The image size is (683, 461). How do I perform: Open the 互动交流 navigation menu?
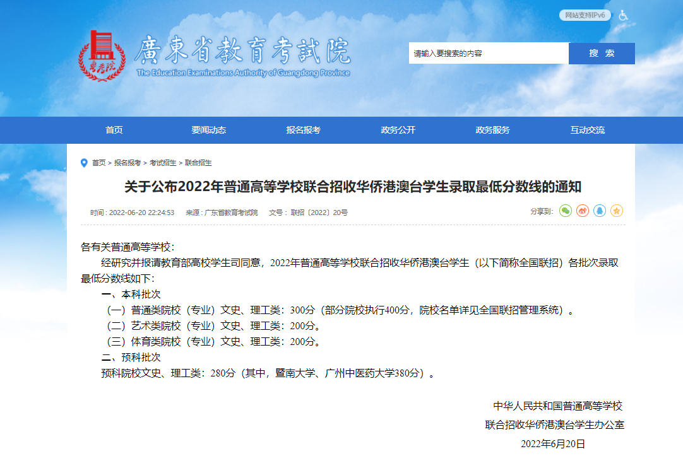pos(588,130)
